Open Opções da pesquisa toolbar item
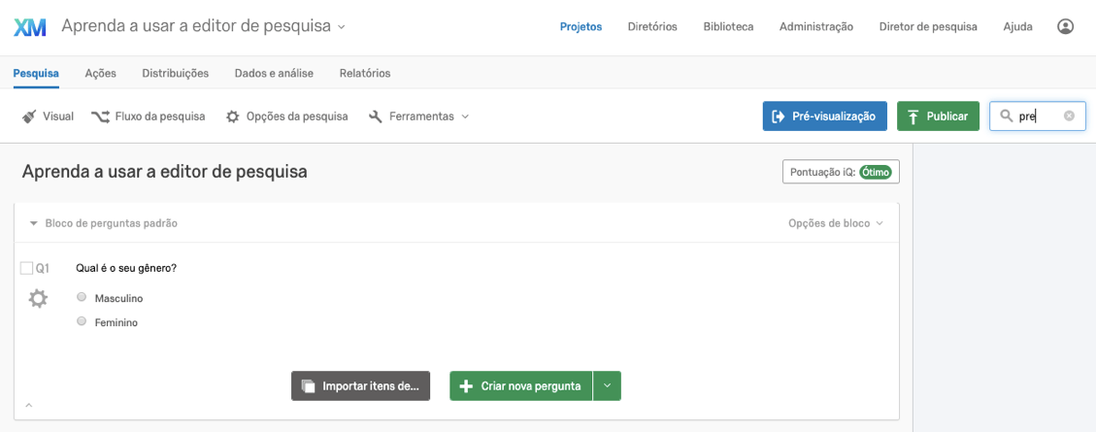Viewport: 1096px width, 432px height. [x=286, y=116]
